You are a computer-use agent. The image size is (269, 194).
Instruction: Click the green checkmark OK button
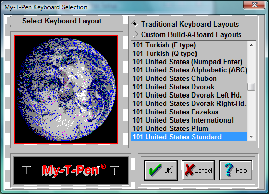[x=161, y=170]
